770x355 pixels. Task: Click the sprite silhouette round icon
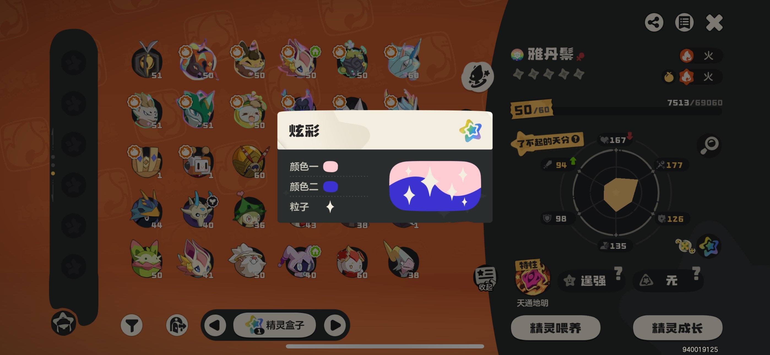pyautogui.click(x=477, y=77)
